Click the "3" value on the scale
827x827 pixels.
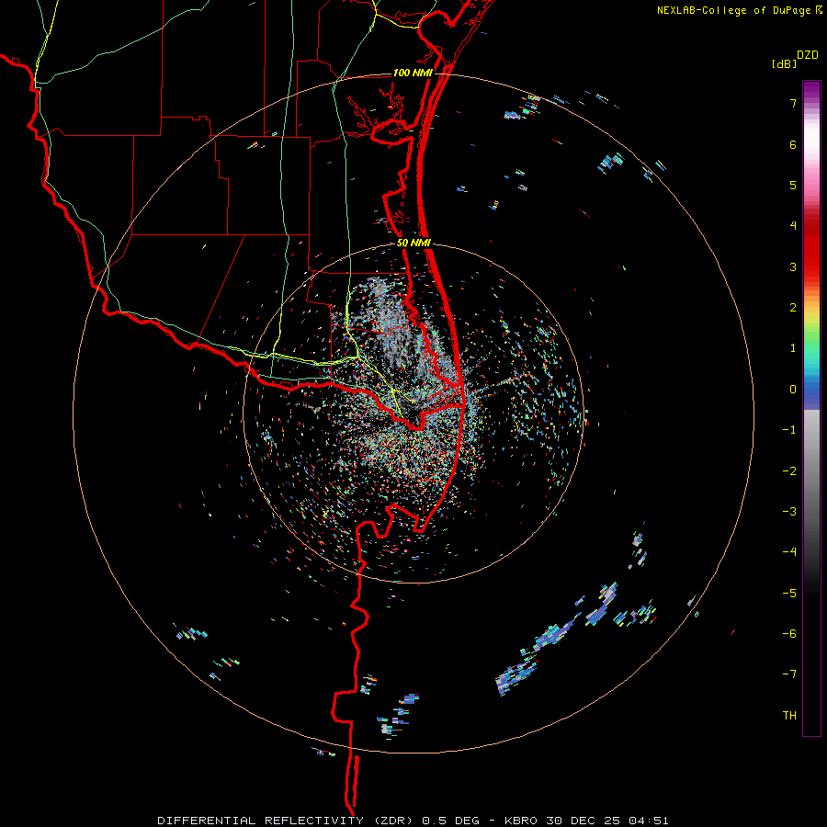coord(793,266)
